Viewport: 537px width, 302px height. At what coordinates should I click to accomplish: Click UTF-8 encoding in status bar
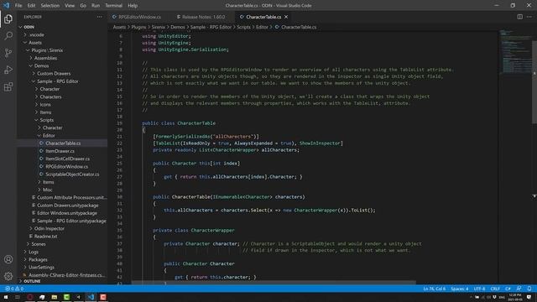tap(479, 289)
